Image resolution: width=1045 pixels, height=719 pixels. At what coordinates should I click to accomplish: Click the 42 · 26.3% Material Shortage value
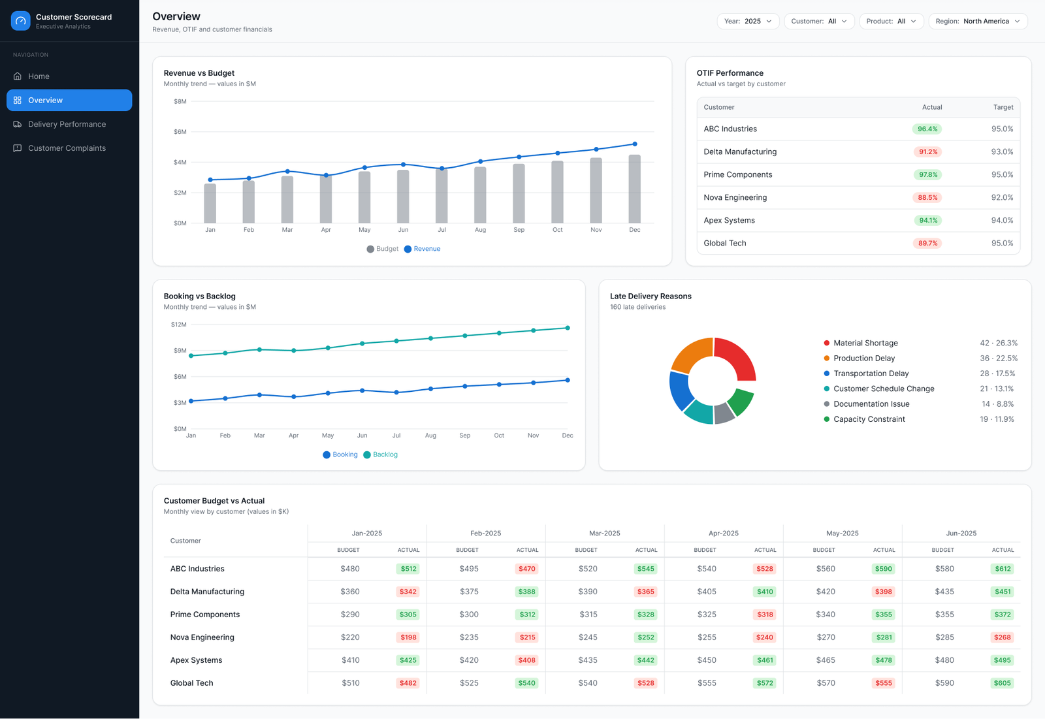click(999, 343)
